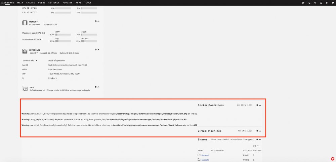336x162 pixels.
Task: Click the array_replace_recursive warning message
Action: [x=104, y=119]
